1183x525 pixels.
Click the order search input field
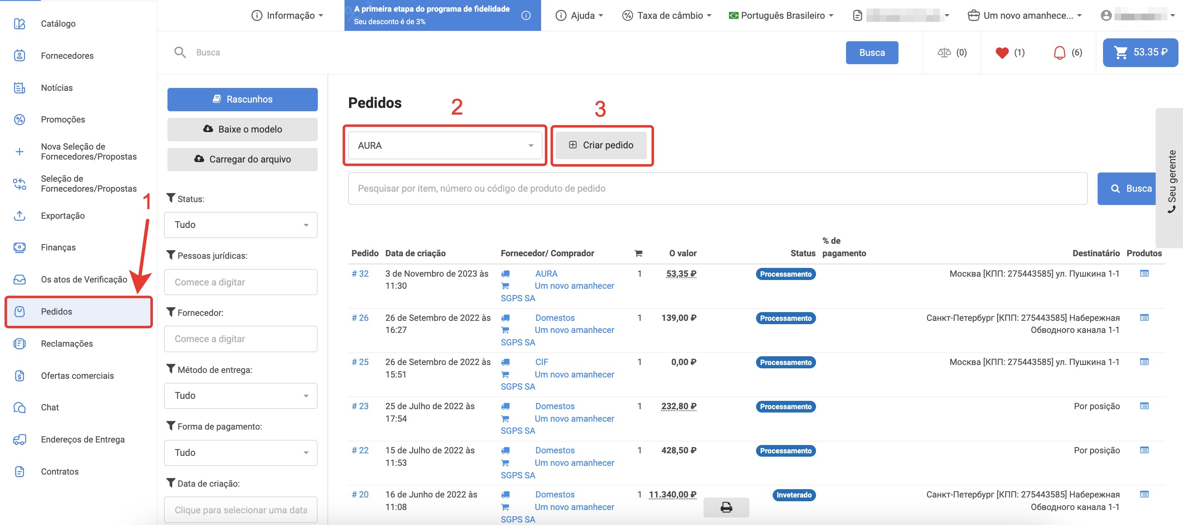pos(717,188)
